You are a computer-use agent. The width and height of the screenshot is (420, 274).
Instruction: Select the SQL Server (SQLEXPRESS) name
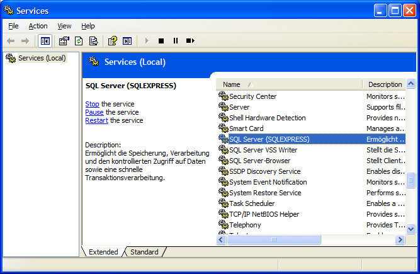(270, 139)
